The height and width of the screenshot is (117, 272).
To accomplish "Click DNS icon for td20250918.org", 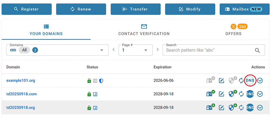I will click(x=250, y=108).
